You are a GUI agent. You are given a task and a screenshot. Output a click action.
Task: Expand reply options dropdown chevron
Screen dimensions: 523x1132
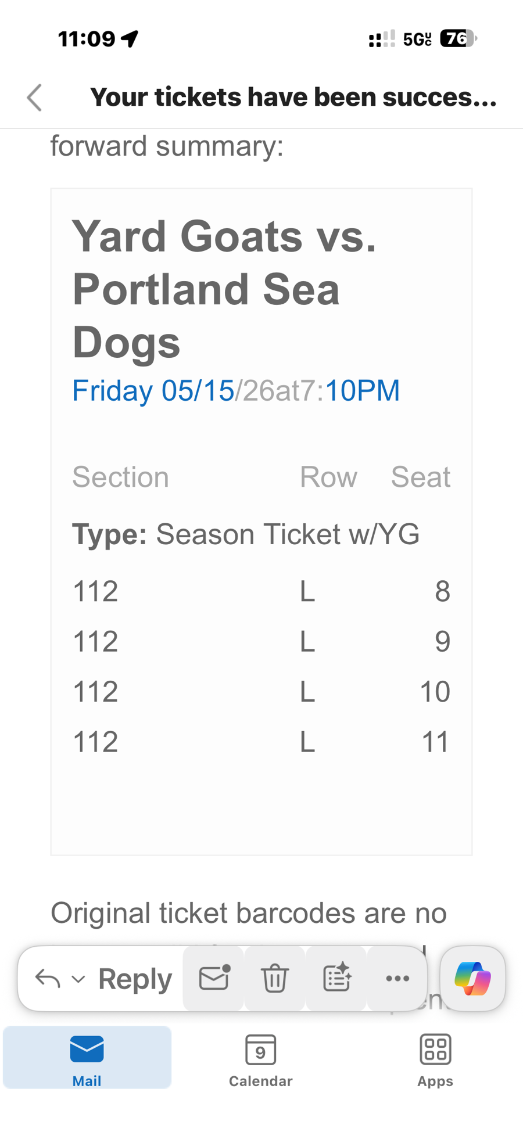point(78,979)
